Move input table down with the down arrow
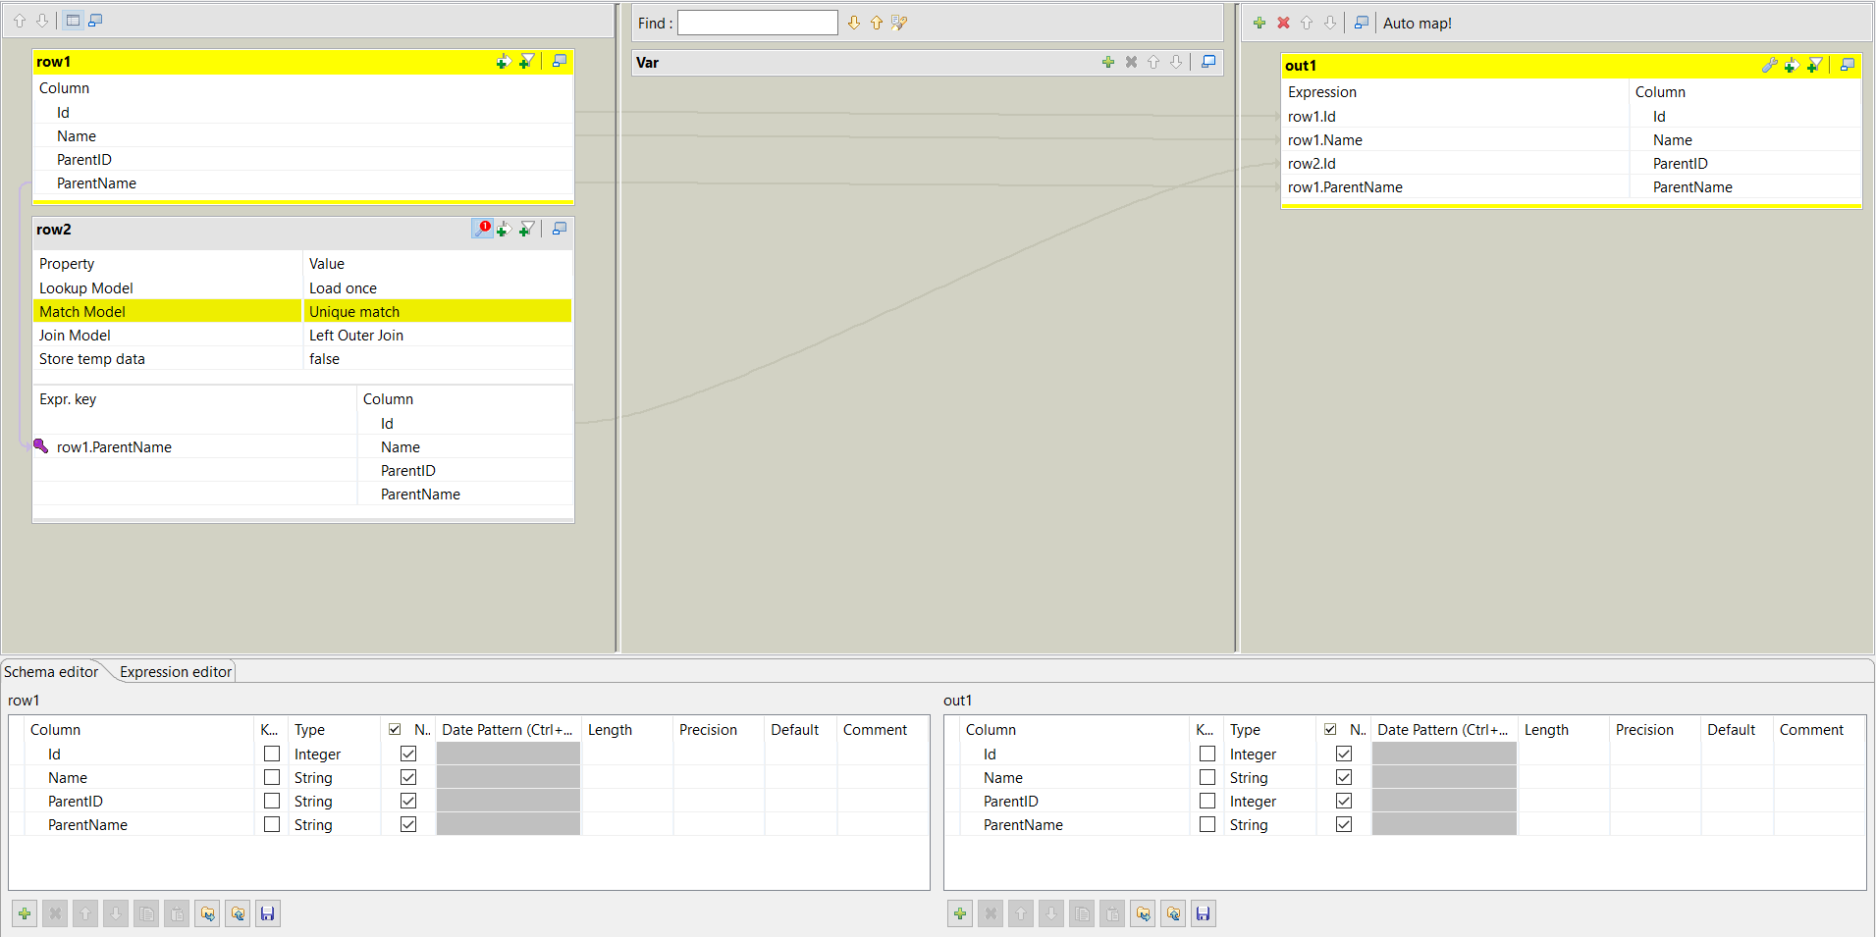The height and width of the screenshot is (937, 1876). point(42,21)
